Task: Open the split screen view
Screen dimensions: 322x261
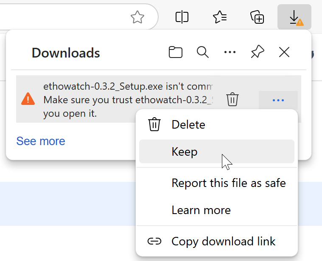Action: click(x=182, y=17)
